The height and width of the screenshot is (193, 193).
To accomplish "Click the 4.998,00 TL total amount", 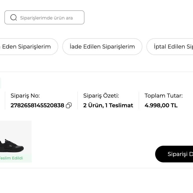I will coord(161,106).
